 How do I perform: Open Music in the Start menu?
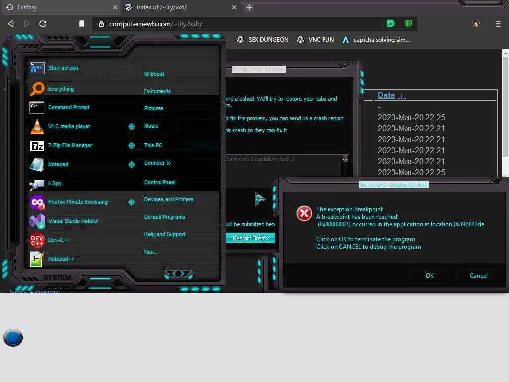click(151, 126)
